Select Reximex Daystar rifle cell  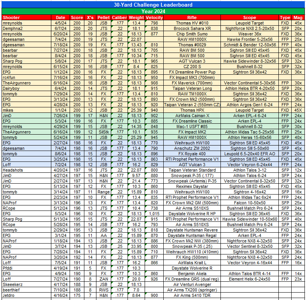(192, 186)
